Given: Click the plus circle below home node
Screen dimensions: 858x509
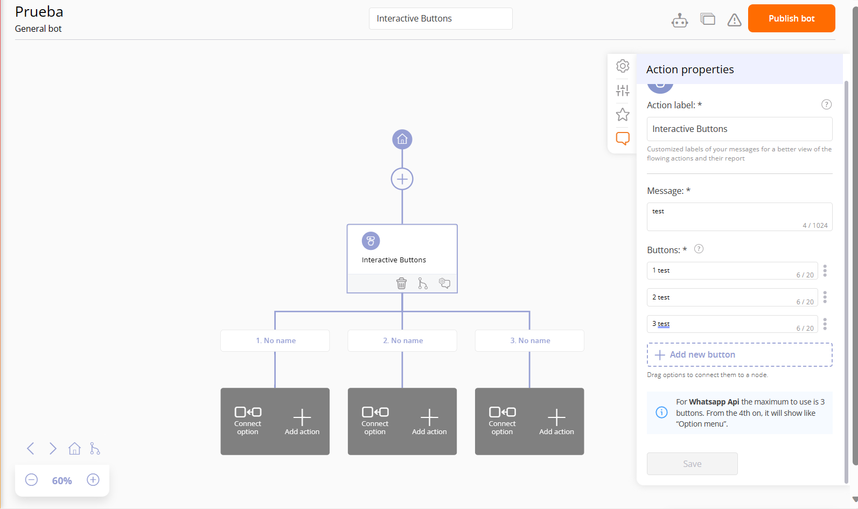Looking at the screenshot, I should (402, 179).
